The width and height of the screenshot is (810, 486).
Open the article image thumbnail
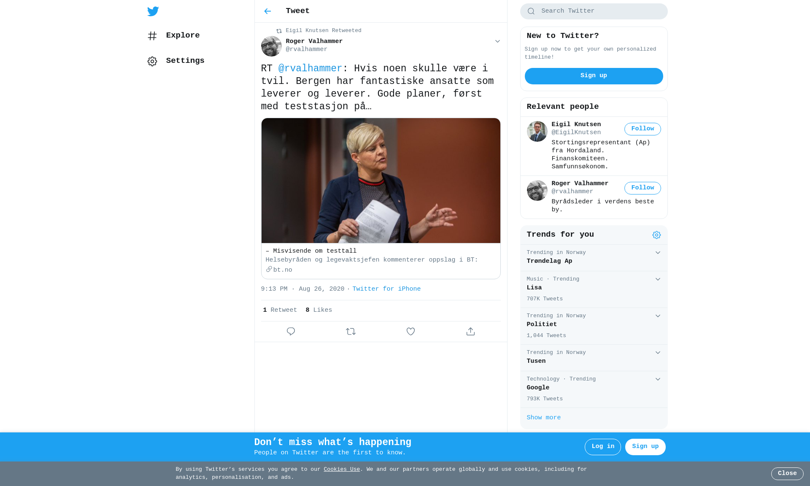(381, 181)
